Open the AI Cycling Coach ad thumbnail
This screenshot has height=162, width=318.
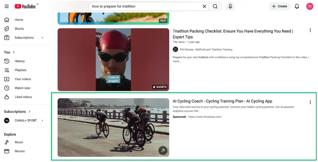pyautogui.click(x=113, y=127)
